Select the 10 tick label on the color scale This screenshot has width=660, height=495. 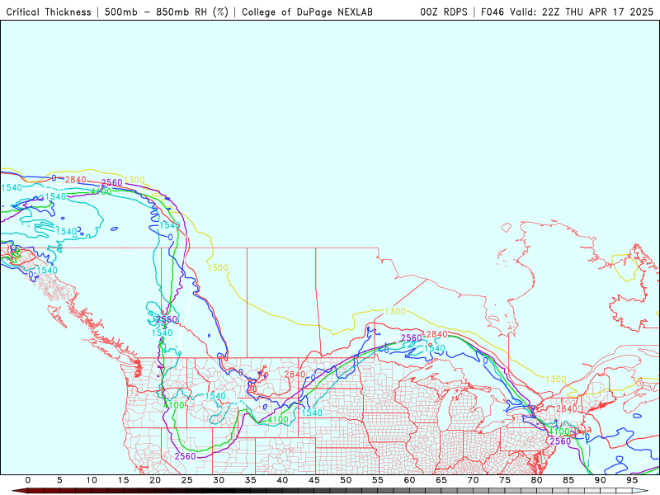[x=92, y=480]
